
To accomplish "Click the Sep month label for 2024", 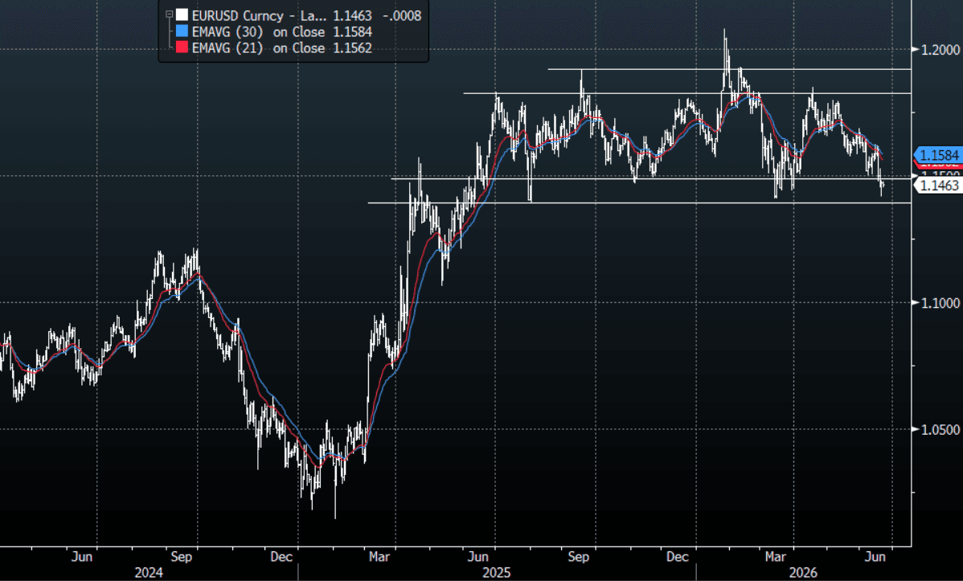I will pyautogui.click(x=181, y=556).
